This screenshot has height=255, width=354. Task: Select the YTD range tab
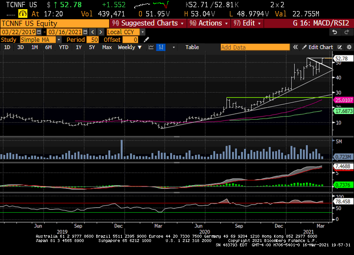click(x=63, y=47)
